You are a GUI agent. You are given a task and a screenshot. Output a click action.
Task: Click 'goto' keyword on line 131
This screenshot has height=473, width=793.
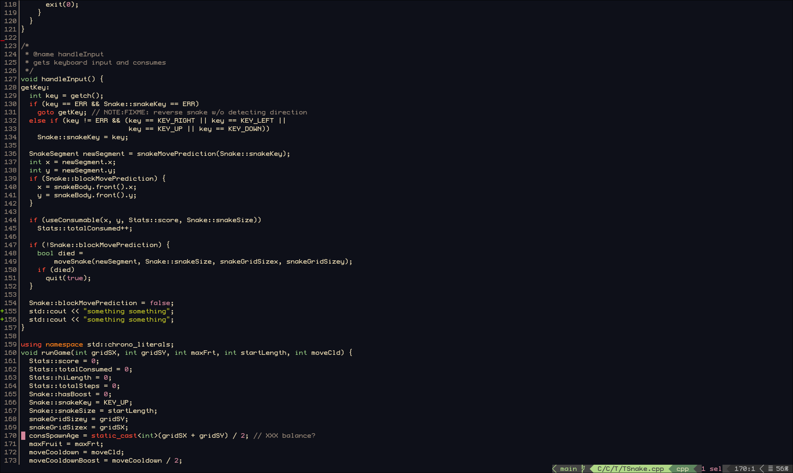pos(45,112)
